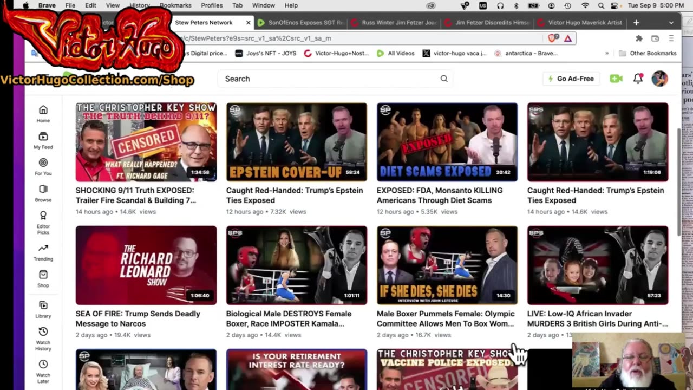Open the Bookmarks menu

pos(175,5)
